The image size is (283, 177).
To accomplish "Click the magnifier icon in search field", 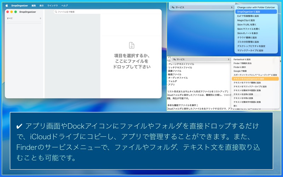I will click(56, 12).
